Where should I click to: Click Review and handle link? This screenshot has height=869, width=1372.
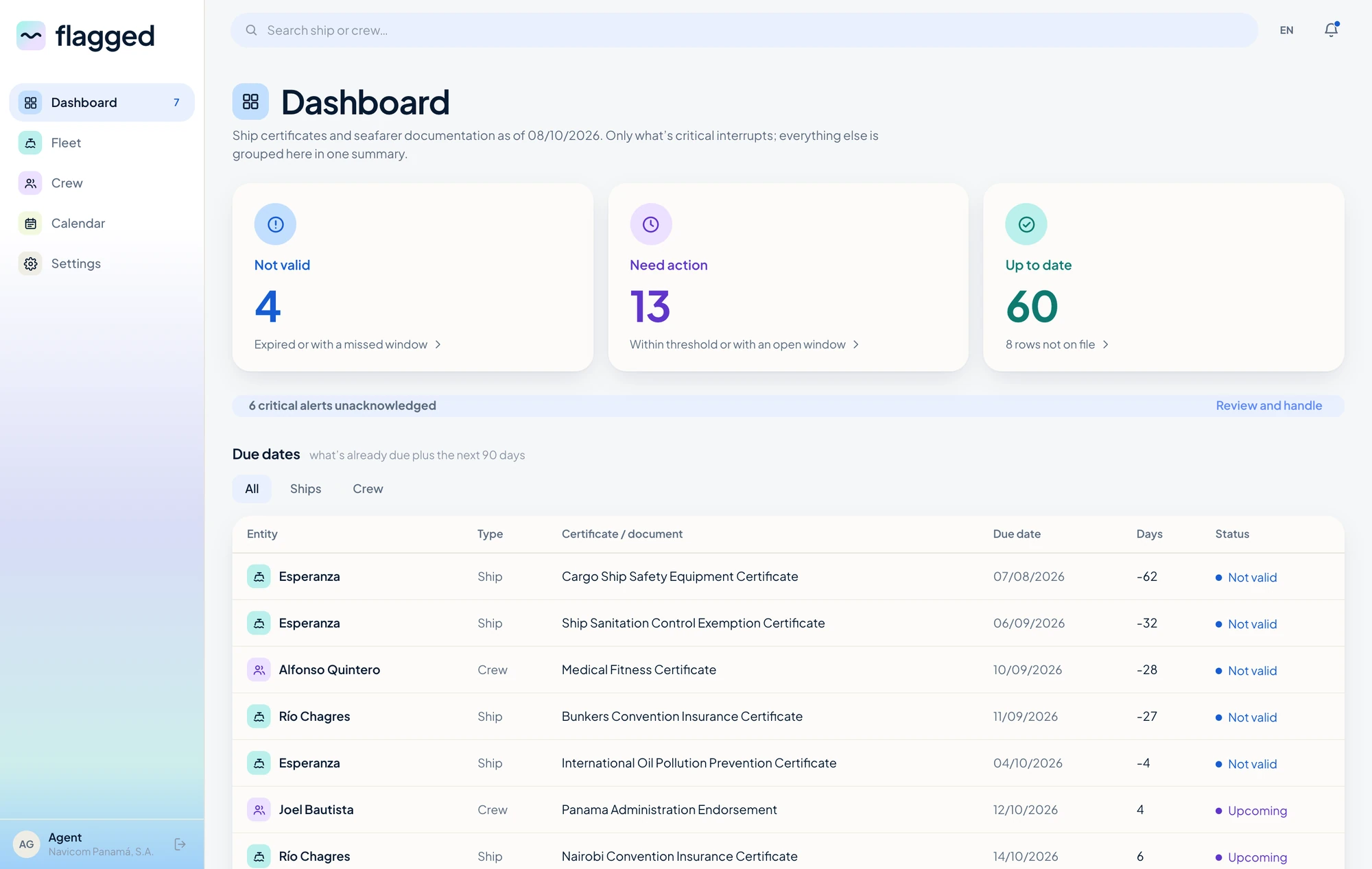1268,405
